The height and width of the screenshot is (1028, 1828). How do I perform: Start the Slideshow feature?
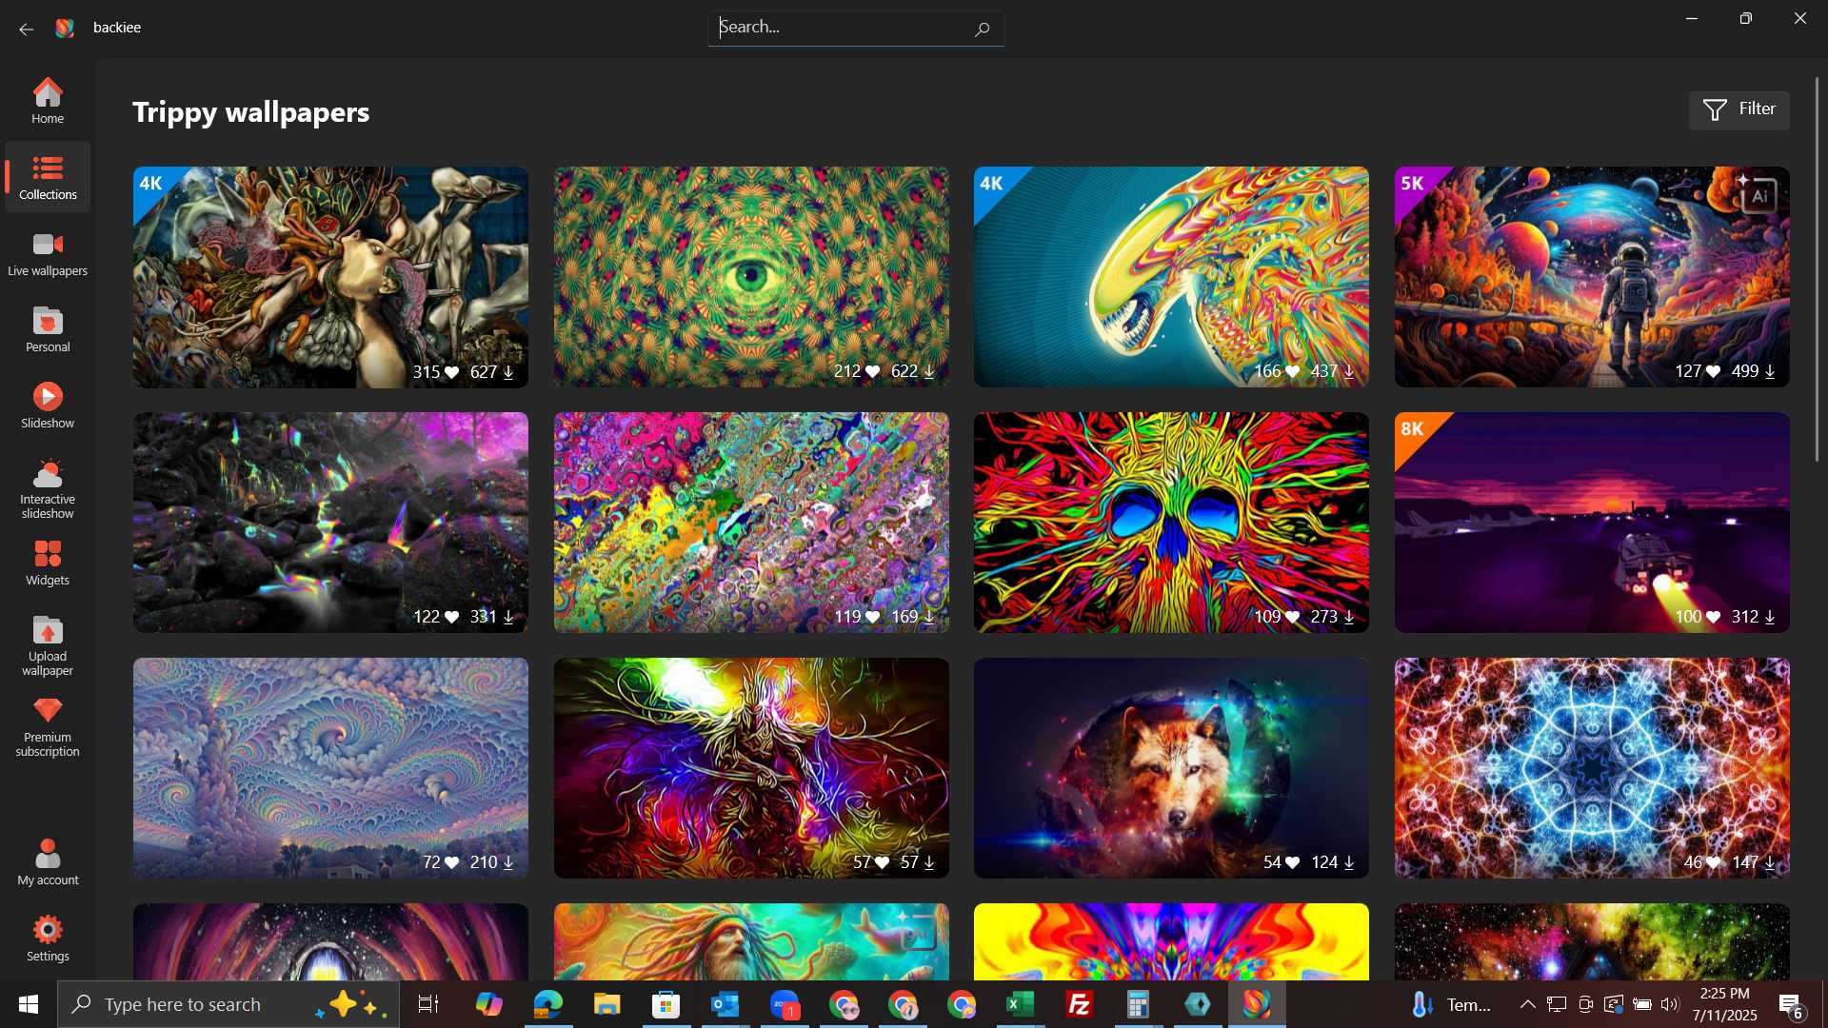pos(48,405)
